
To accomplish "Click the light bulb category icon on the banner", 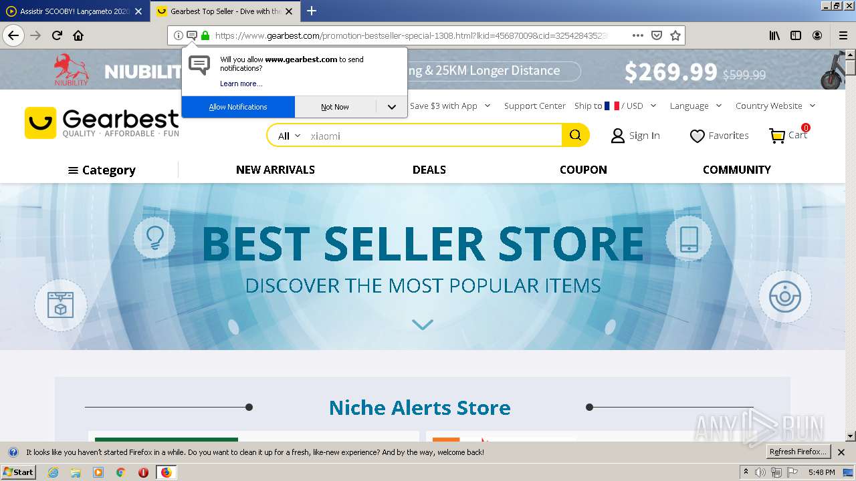I will [x=154, y=238].
